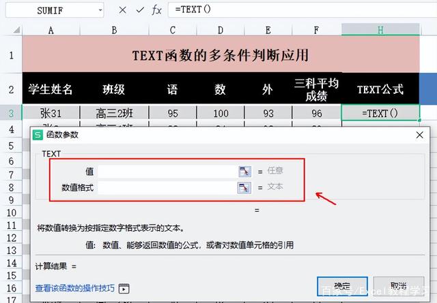Click the 班级 header cell
This screenshot has width=437, height=303.
pos(114,89)
